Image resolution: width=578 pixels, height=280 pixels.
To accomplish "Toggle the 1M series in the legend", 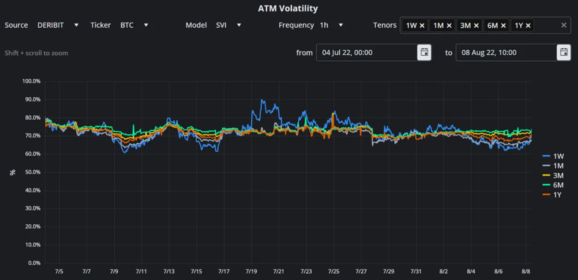I will tap(553, 166).
